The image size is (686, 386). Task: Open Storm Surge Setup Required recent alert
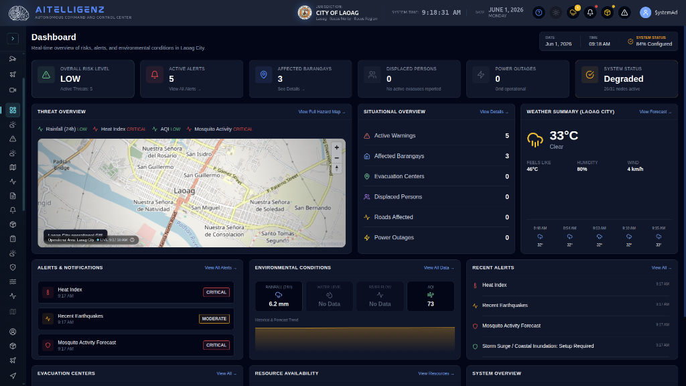[571, 346]
